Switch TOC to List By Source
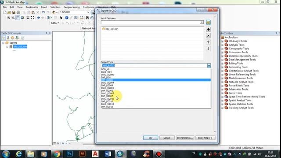The height and width of the screenshot is (158, 281). tap(8, 38)
